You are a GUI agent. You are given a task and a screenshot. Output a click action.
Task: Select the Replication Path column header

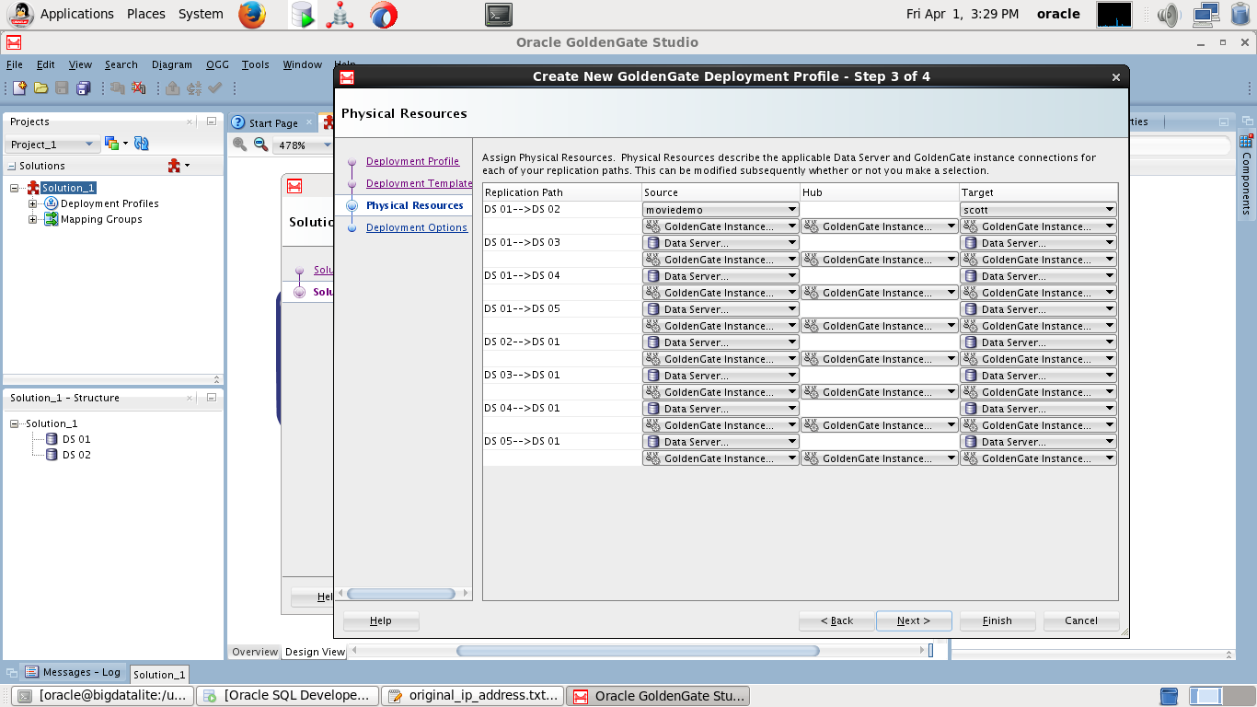(562, 192)
